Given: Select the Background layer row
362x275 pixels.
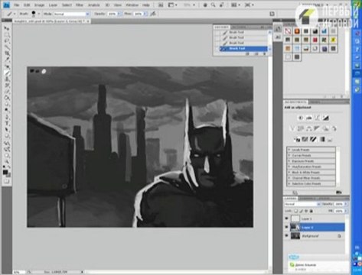Looking at the screenshot, I should point(315,236).
